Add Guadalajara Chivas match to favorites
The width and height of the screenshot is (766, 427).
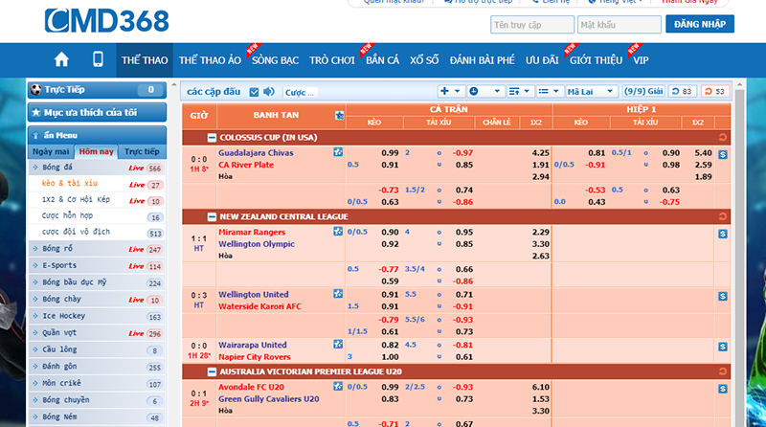[x=338, y=152]
